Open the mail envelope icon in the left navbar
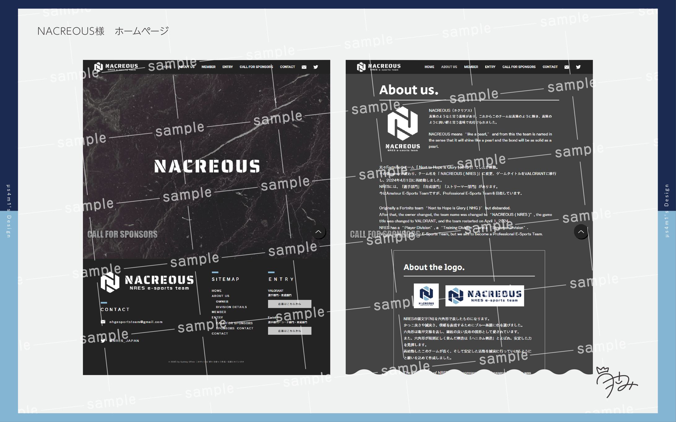Viewport: 676px width, 422px height. click(x=304, y=67)
